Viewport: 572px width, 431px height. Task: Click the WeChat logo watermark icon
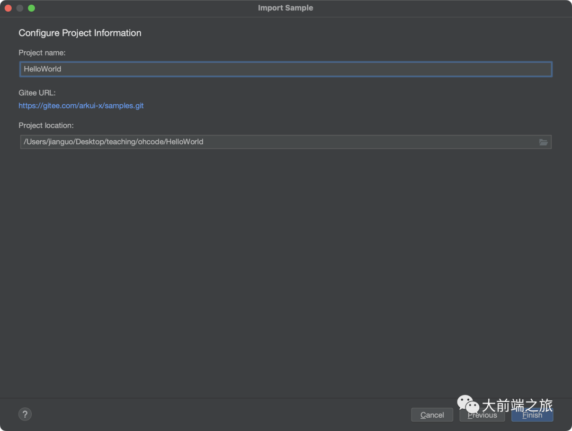(x=468, y=405)
